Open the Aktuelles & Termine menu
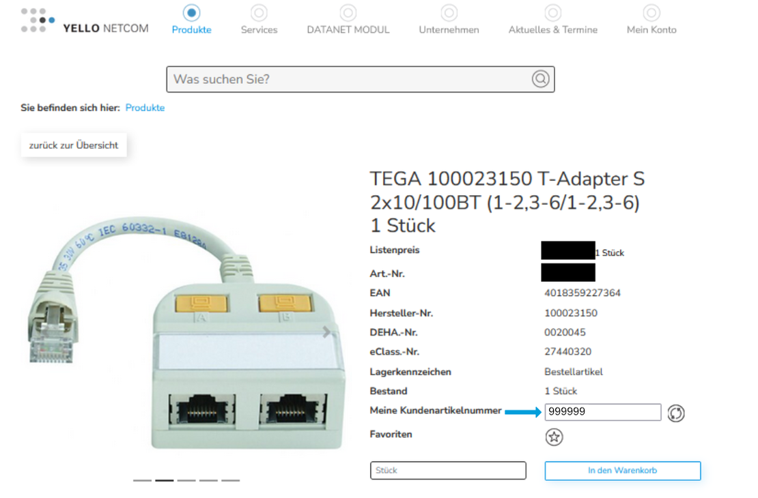The height and width of the screenshot is (498, 758). point(552,30)
